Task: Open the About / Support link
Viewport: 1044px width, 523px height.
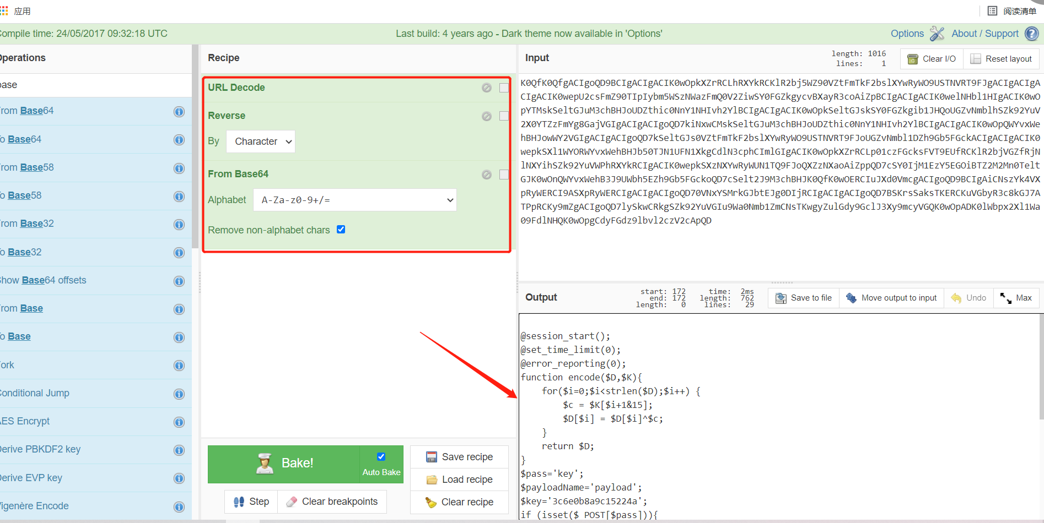Action: point(985,34)
